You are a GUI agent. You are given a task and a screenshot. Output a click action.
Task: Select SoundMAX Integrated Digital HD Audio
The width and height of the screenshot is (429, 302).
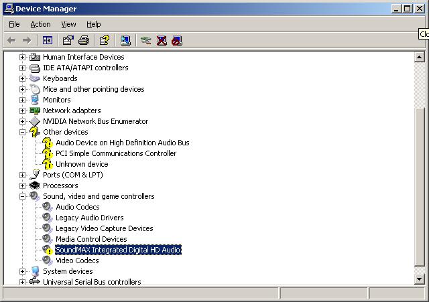click(x=118, y=250)
